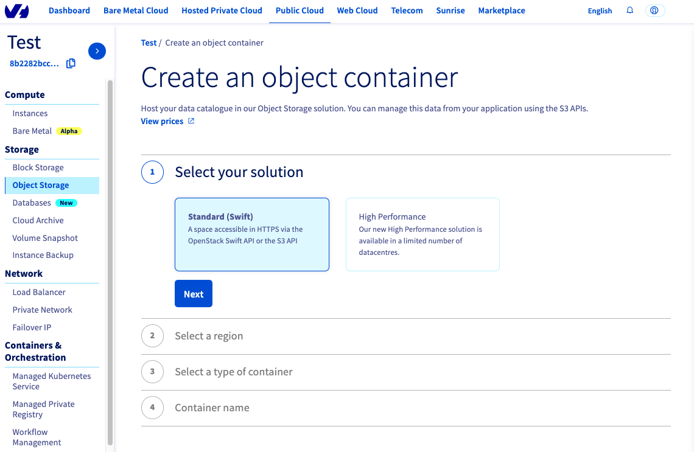Image resolution: width=694 pixels, height=452 pixels.
Task: Click the blue arrow project switcher button
Action: pos(97,51)
